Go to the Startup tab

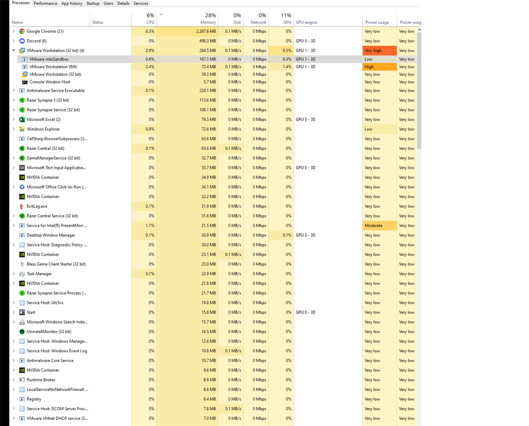point(93,4)
